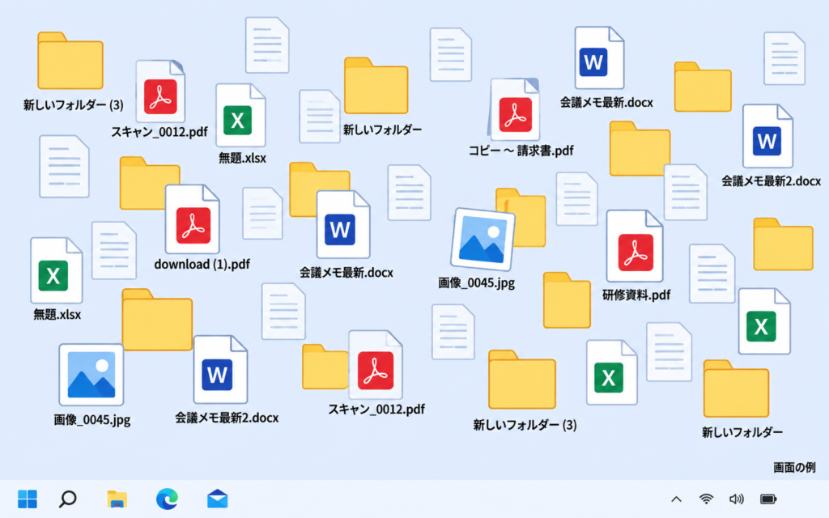Select 新しいフォルダー folder below unlabeled Excel file
Viewport: 829px width, 518px height.
[736, 389]
